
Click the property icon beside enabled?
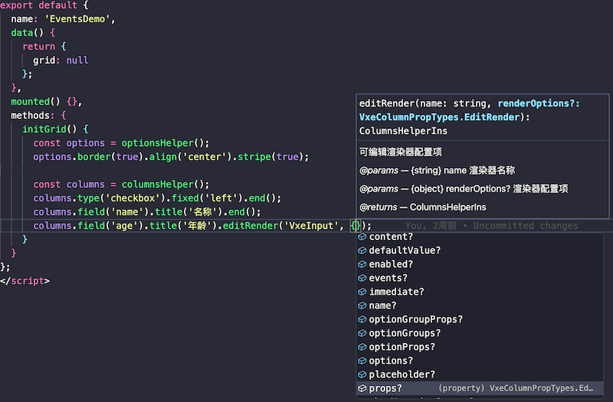[362, 264]
